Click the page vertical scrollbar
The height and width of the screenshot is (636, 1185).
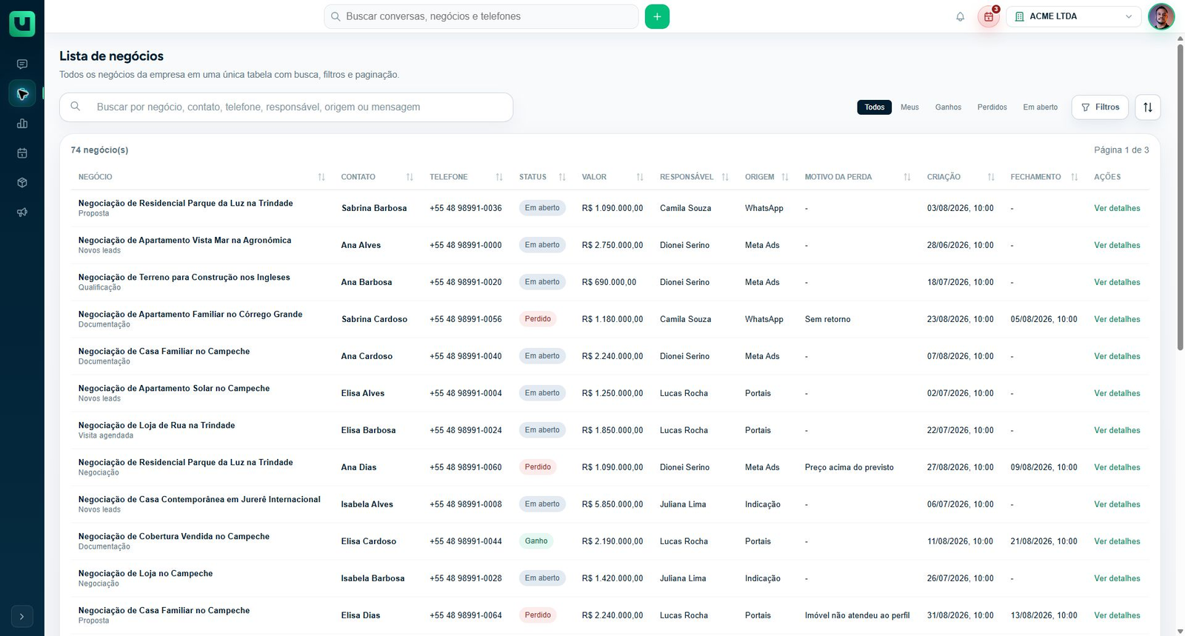coord(1180,197)
